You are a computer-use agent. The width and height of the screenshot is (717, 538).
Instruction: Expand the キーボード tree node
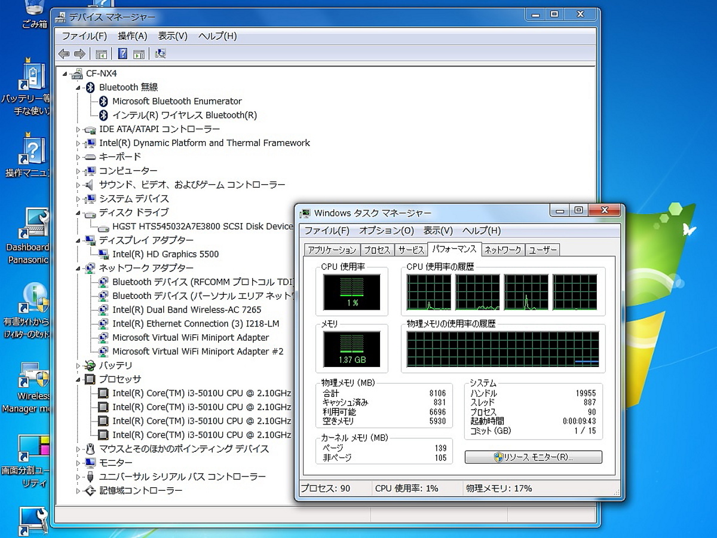[x=78, y=157]
